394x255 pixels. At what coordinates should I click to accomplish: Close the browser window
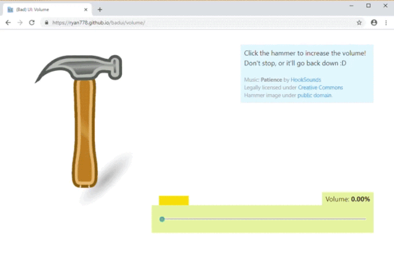pos(385,6)
